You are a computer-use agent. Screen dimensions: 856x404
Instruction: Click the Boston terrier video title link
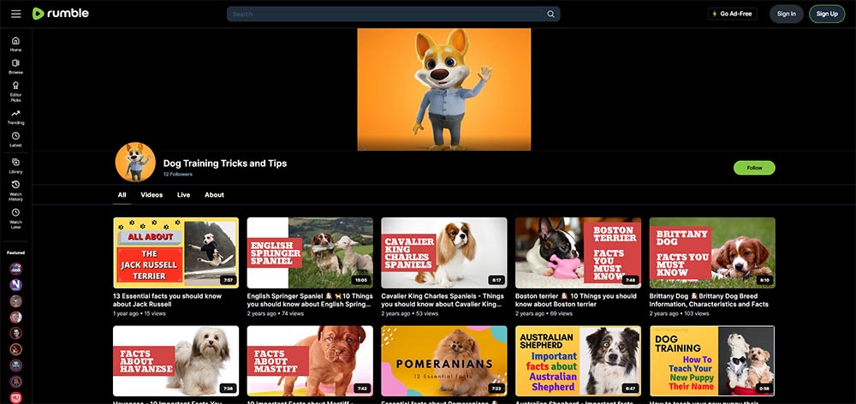coord(576,300)
